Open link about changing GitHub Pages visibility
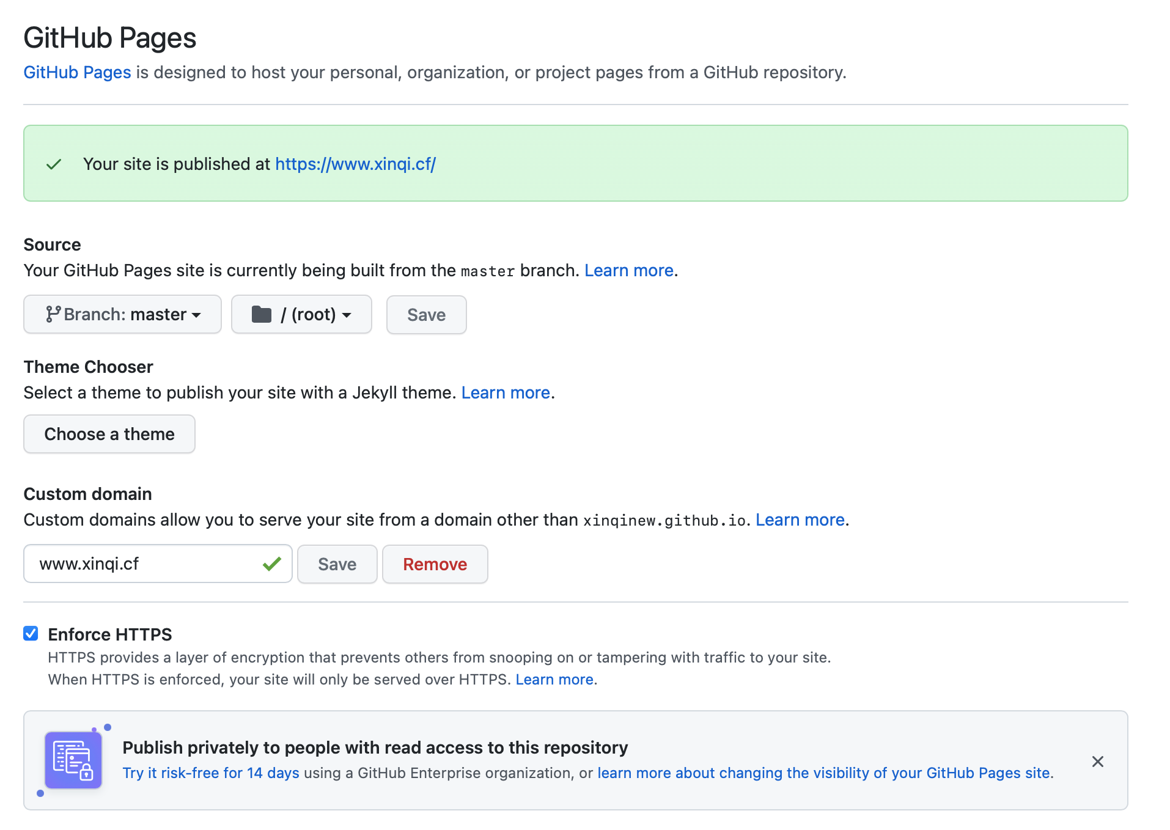The height and width of the screenshot is (830, 1170). 823,773
